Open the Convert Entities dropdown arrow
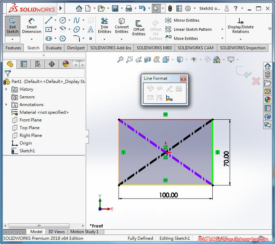Viewport: 275px width, 244px height. coord(121,39)
